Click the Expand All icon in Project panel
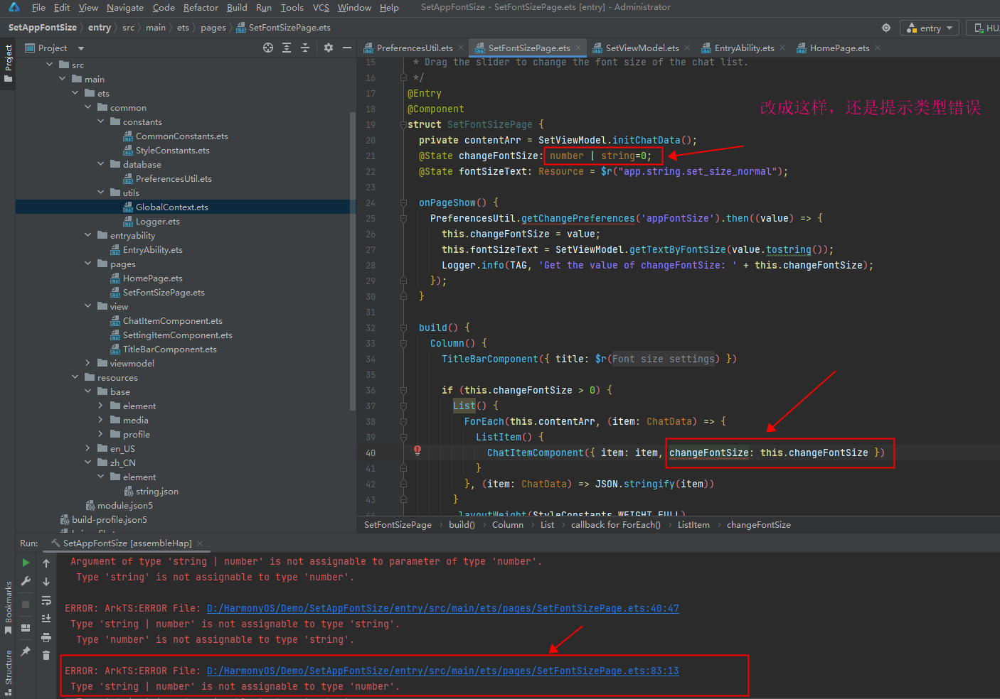Screen dimensions: 1000x699 pos(287,48)
